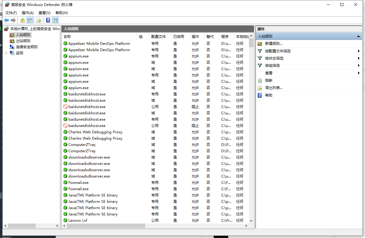Open the 操作(A) menu
Viewport: 365px width, 238px height.
28,13
